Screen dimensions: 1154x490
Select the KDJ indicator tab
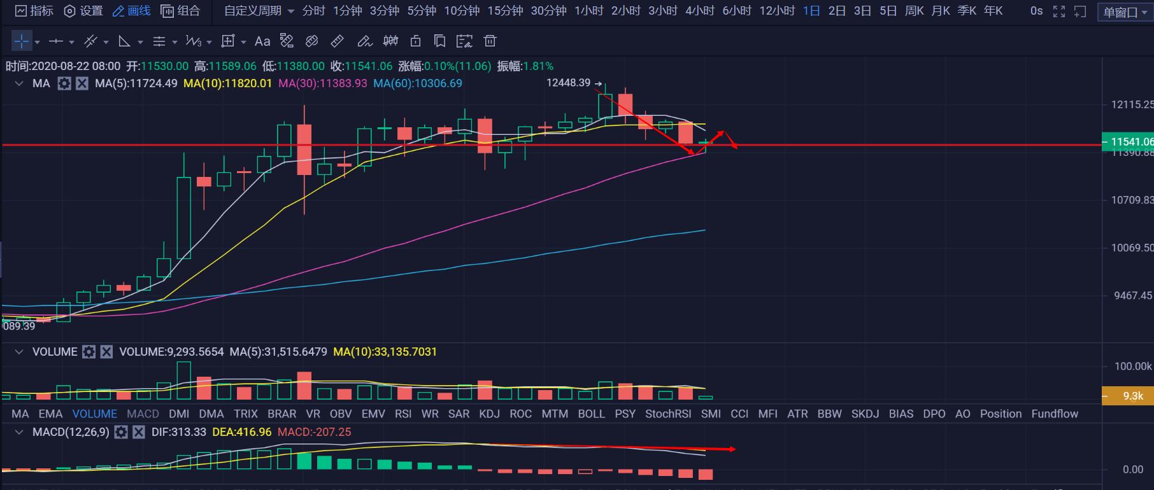pyautogui.click(x=489, y=414)
